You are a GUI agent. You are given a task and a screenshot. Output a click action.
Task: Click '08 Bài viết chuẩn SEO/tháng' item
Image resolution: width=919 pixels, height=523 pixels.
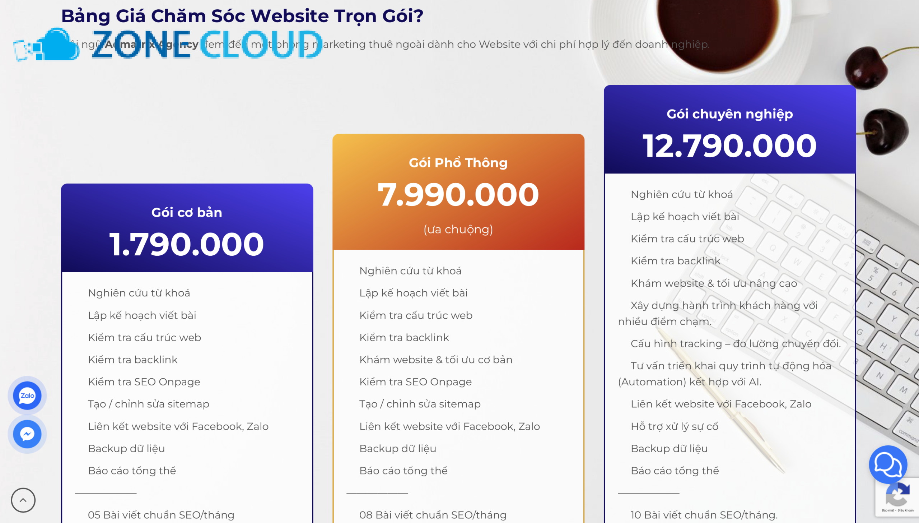(433, 515)
